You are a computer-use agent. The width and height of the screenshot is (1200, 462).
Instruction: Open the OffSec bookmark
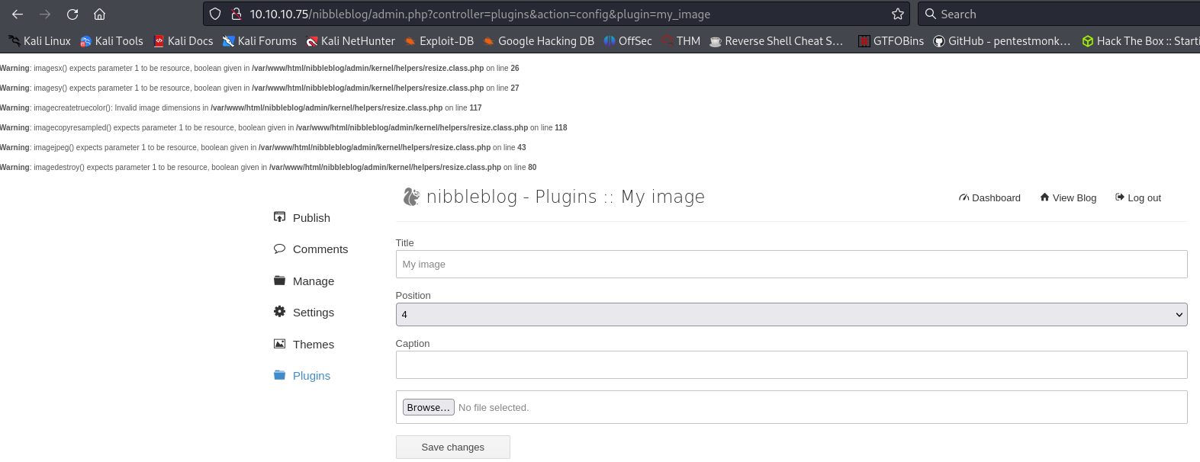[628, 41]
